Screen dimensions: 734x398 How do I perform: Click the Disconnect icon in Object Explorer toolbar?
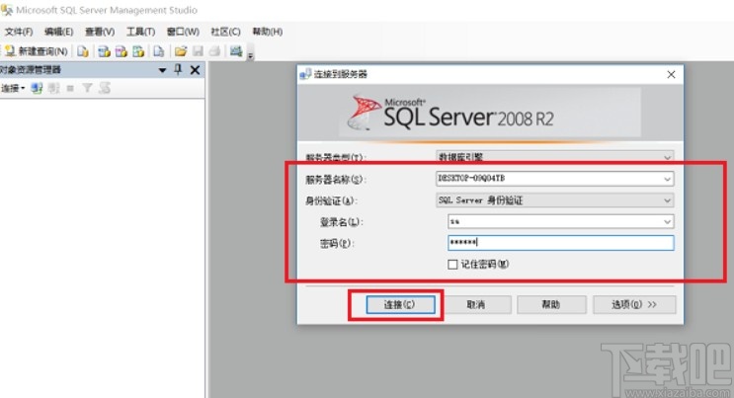pos(53,88)
